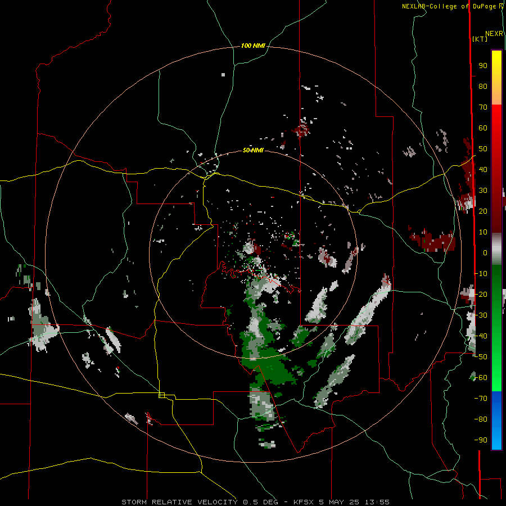Click the positive 90 scale value
Viewport: 506px width, 506px height.
coord(483,66)
